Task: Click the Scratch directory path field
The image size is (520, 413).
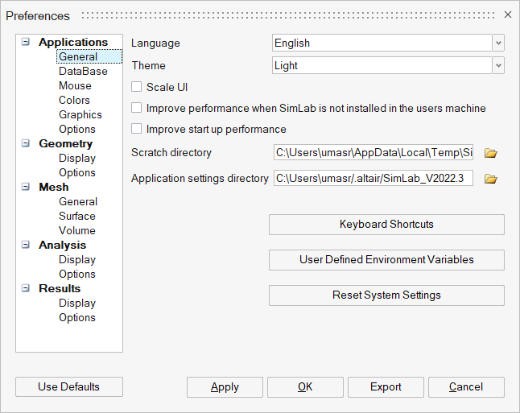Action: click(373, 153)
